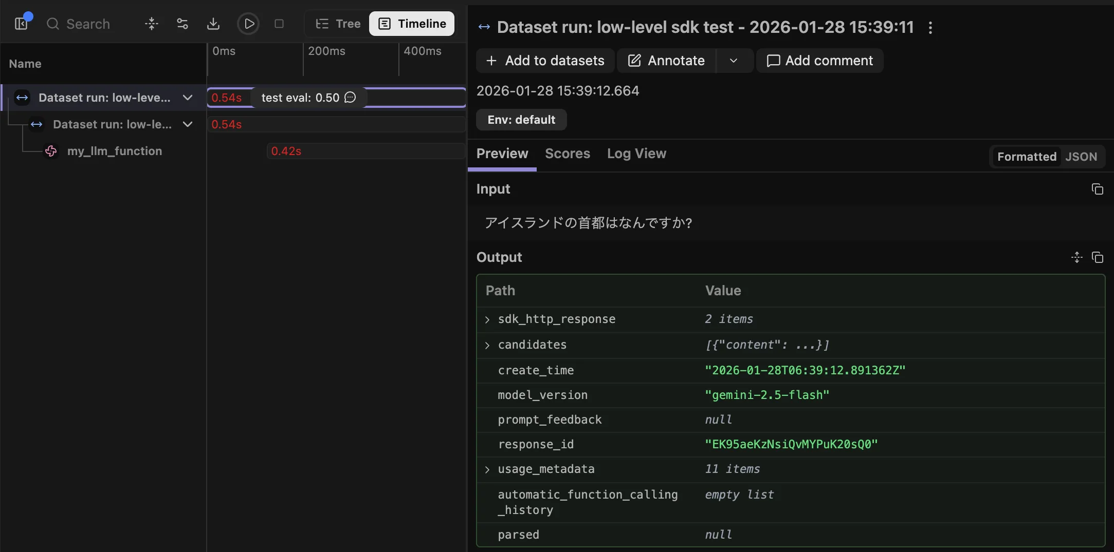1114x552 pixels.
Task: Click the Value column header
Action: click(723, 291)
